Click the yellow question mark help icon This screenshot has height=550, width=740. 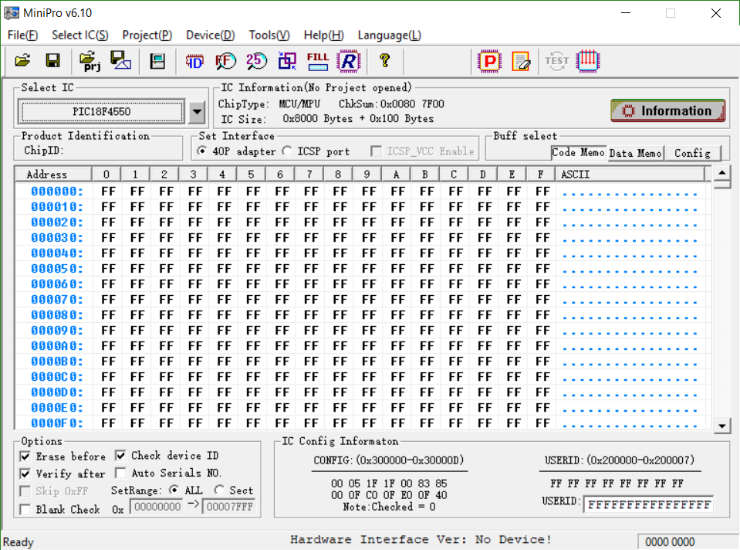tap(384, 60)
